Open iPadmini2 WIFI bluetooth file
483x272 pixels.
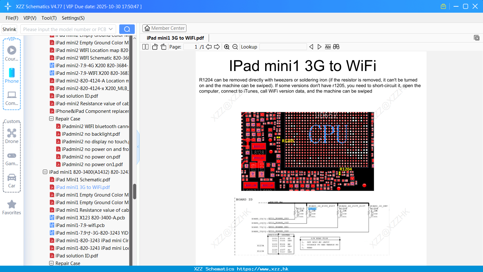pyautogui.click(x=92, y=126)
